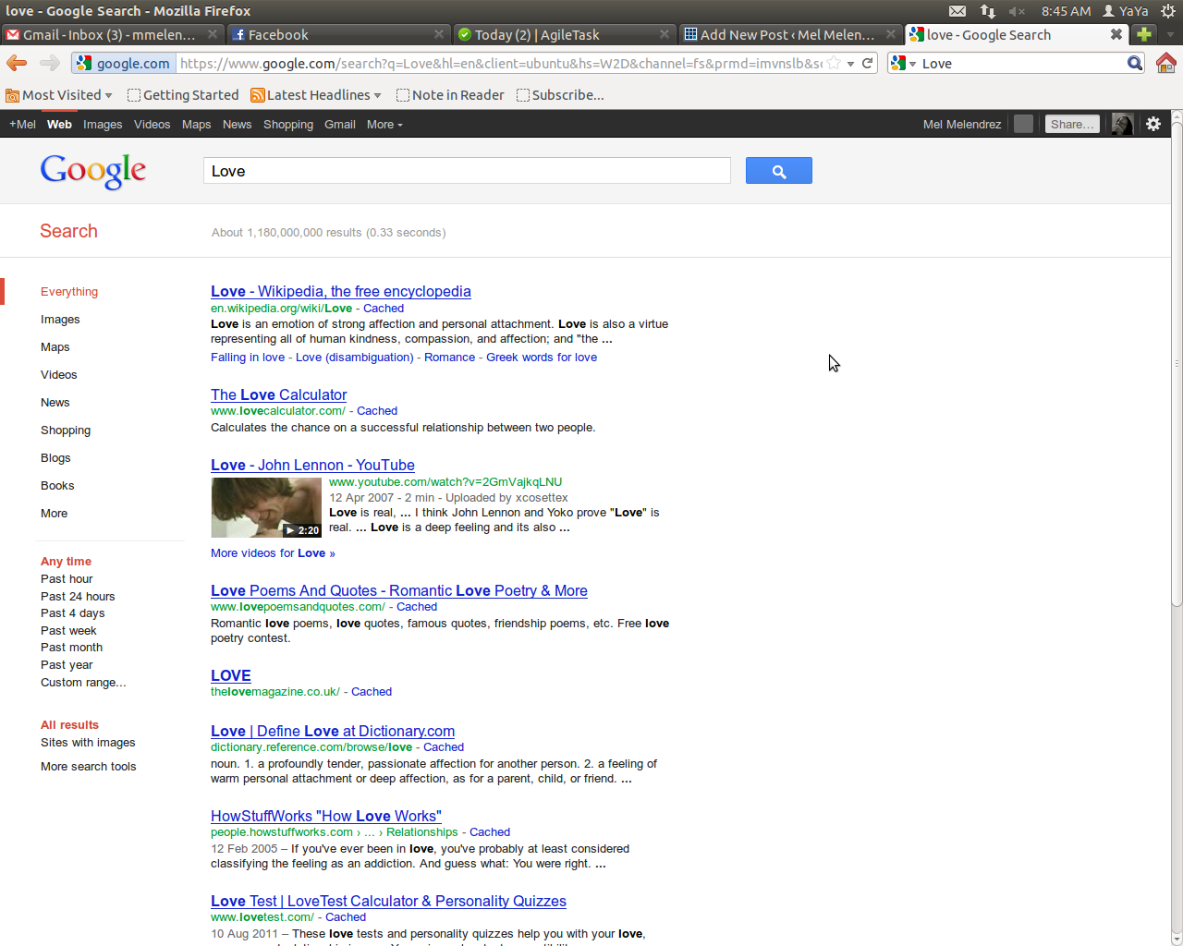Open Love - Wikipedia result
This screenshot has height=946, width=1183.
tap(340, 291)
